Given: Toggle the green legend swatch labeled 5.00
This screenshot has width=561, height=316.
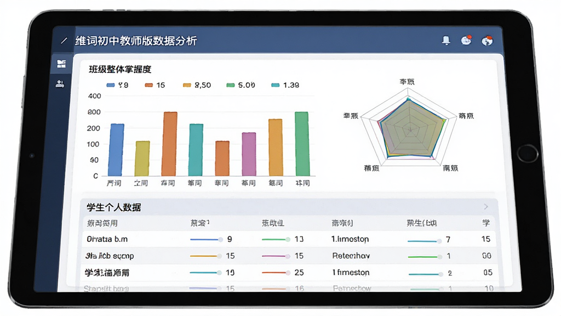Looking at the screenshot, I should click(231, 85).
